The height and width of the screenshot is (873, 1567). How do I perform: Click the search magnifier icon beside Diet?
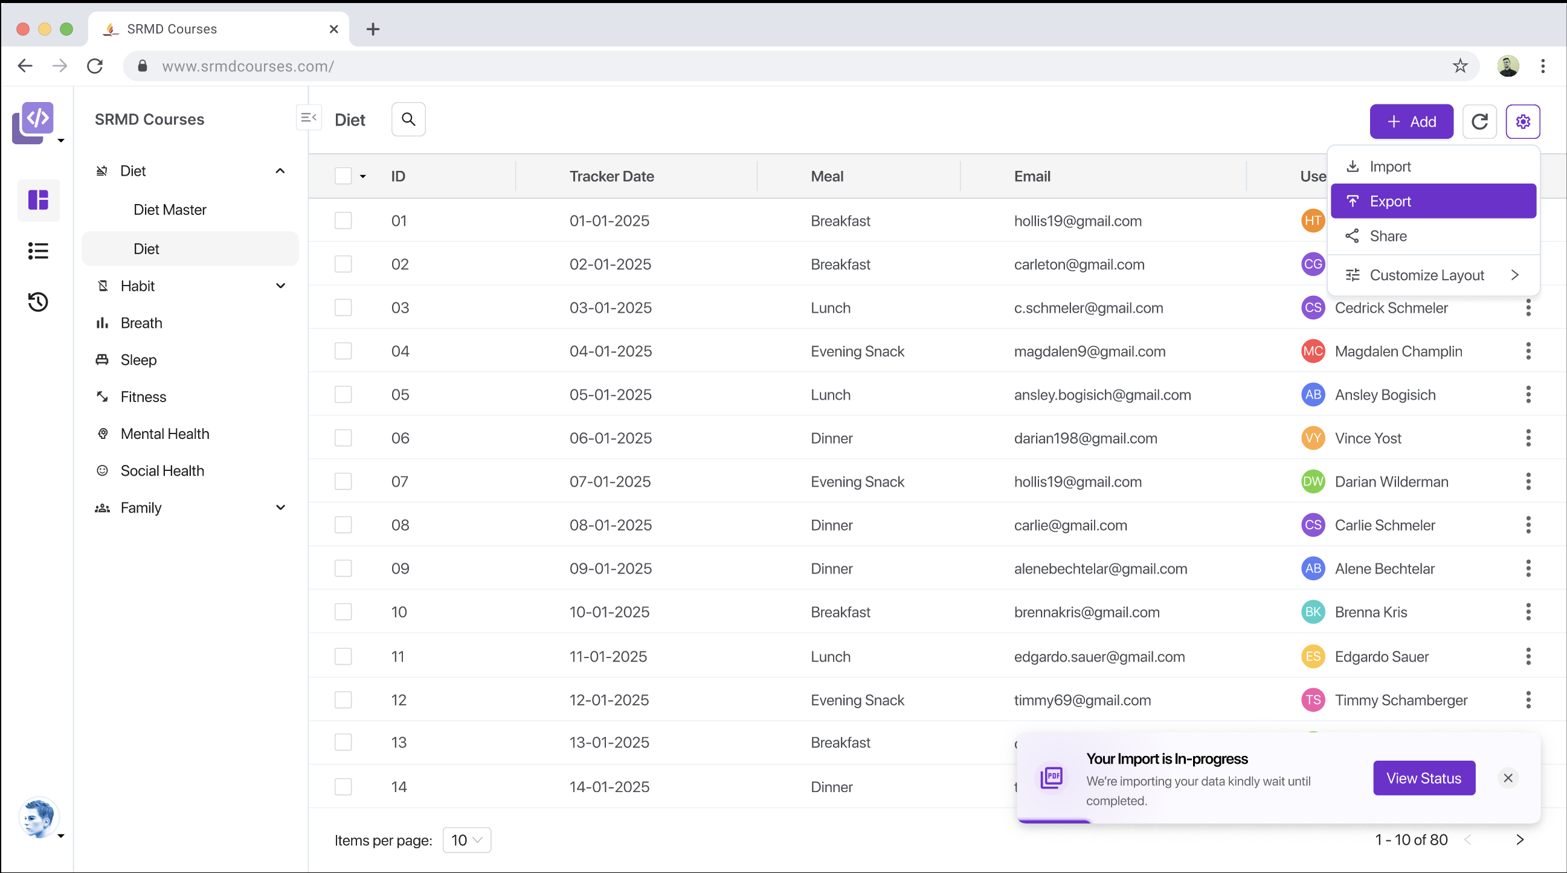pos(408,120)
